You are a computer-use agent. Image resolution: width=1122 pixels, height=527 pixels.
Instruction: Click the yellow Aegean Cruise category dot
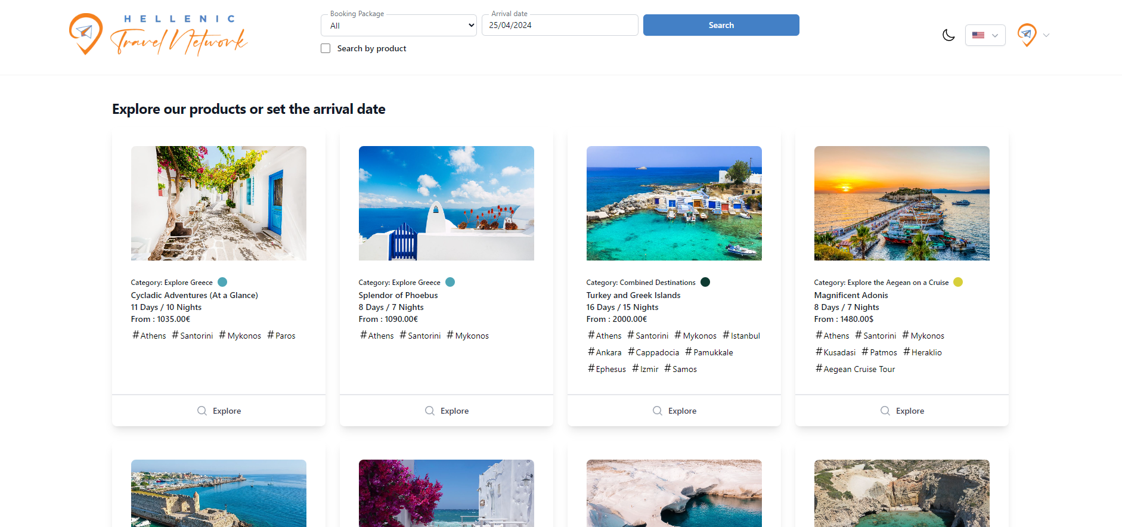tap(958, 282)
